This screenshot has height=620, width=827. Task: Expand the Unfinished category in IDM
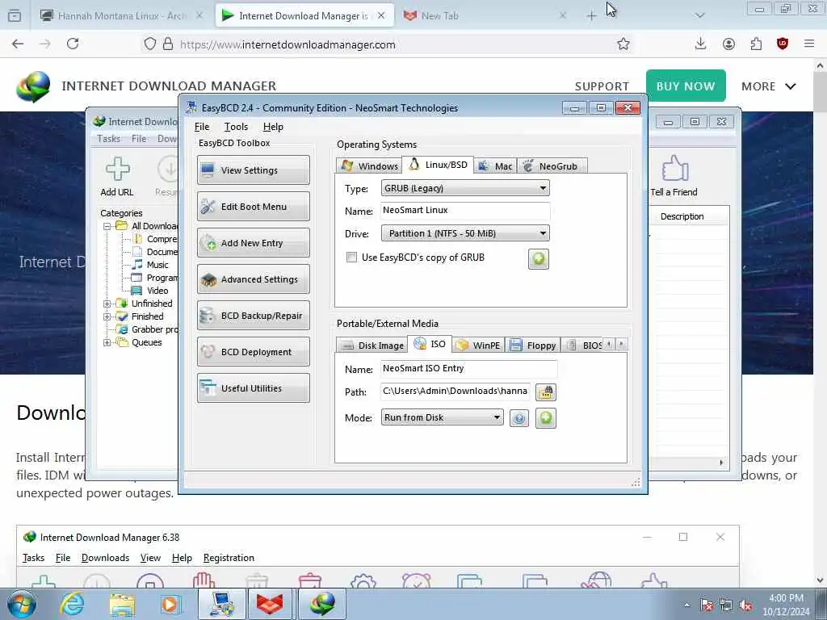pyautogui.click(x=107, y=304)
